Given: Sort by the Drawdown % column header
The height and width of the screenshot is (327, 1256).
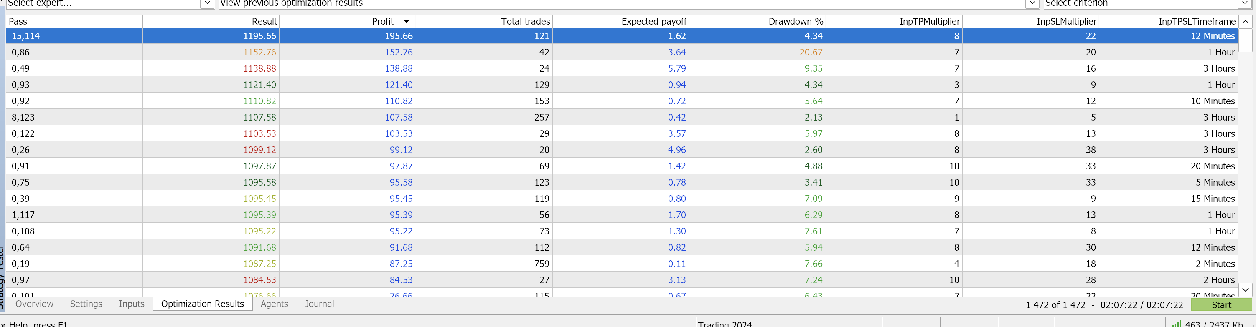Looking at the screenshot, I should 795,21.
